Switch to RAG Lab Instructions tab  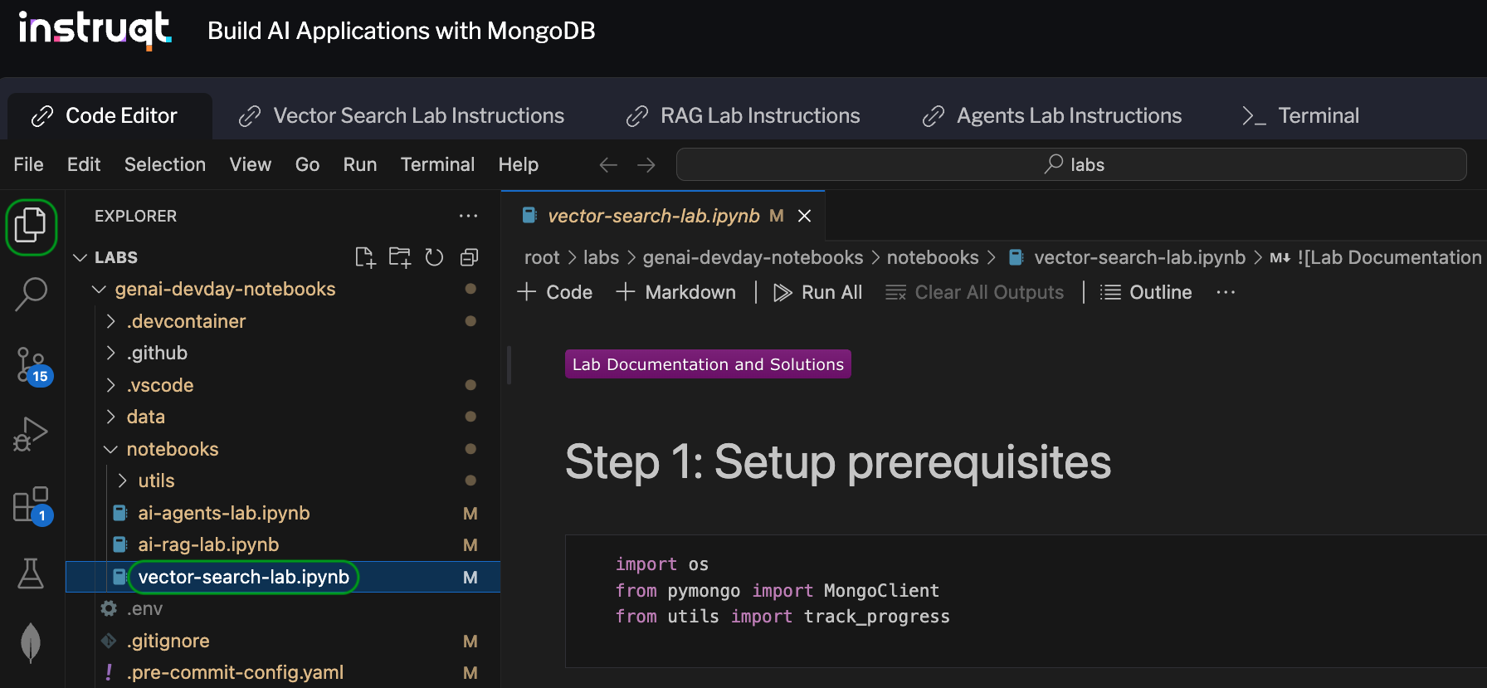[743, 115]
